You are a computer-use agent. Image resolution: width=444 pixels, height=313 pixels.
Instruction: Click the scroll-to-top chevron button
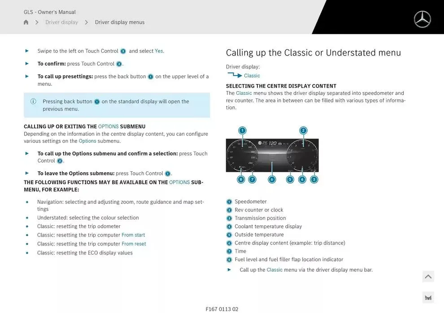[428, 277]
